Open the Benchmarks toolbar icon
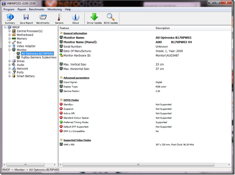 coord(43,17)
